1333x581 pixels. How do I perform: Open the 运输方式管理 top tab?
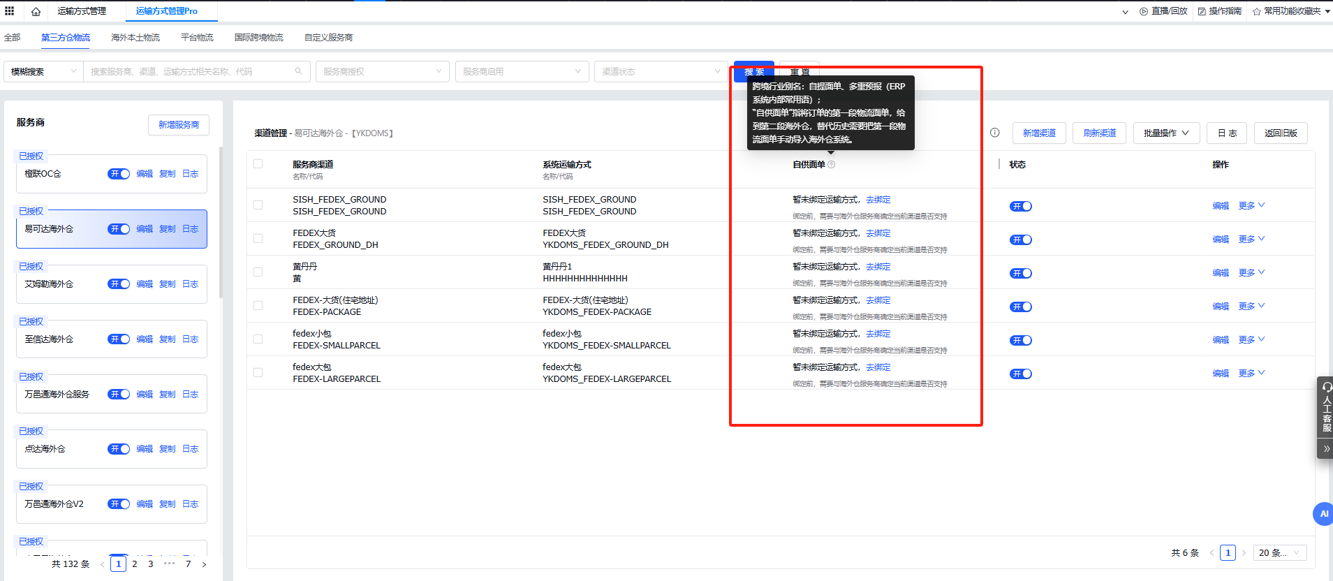click(82, 11)
